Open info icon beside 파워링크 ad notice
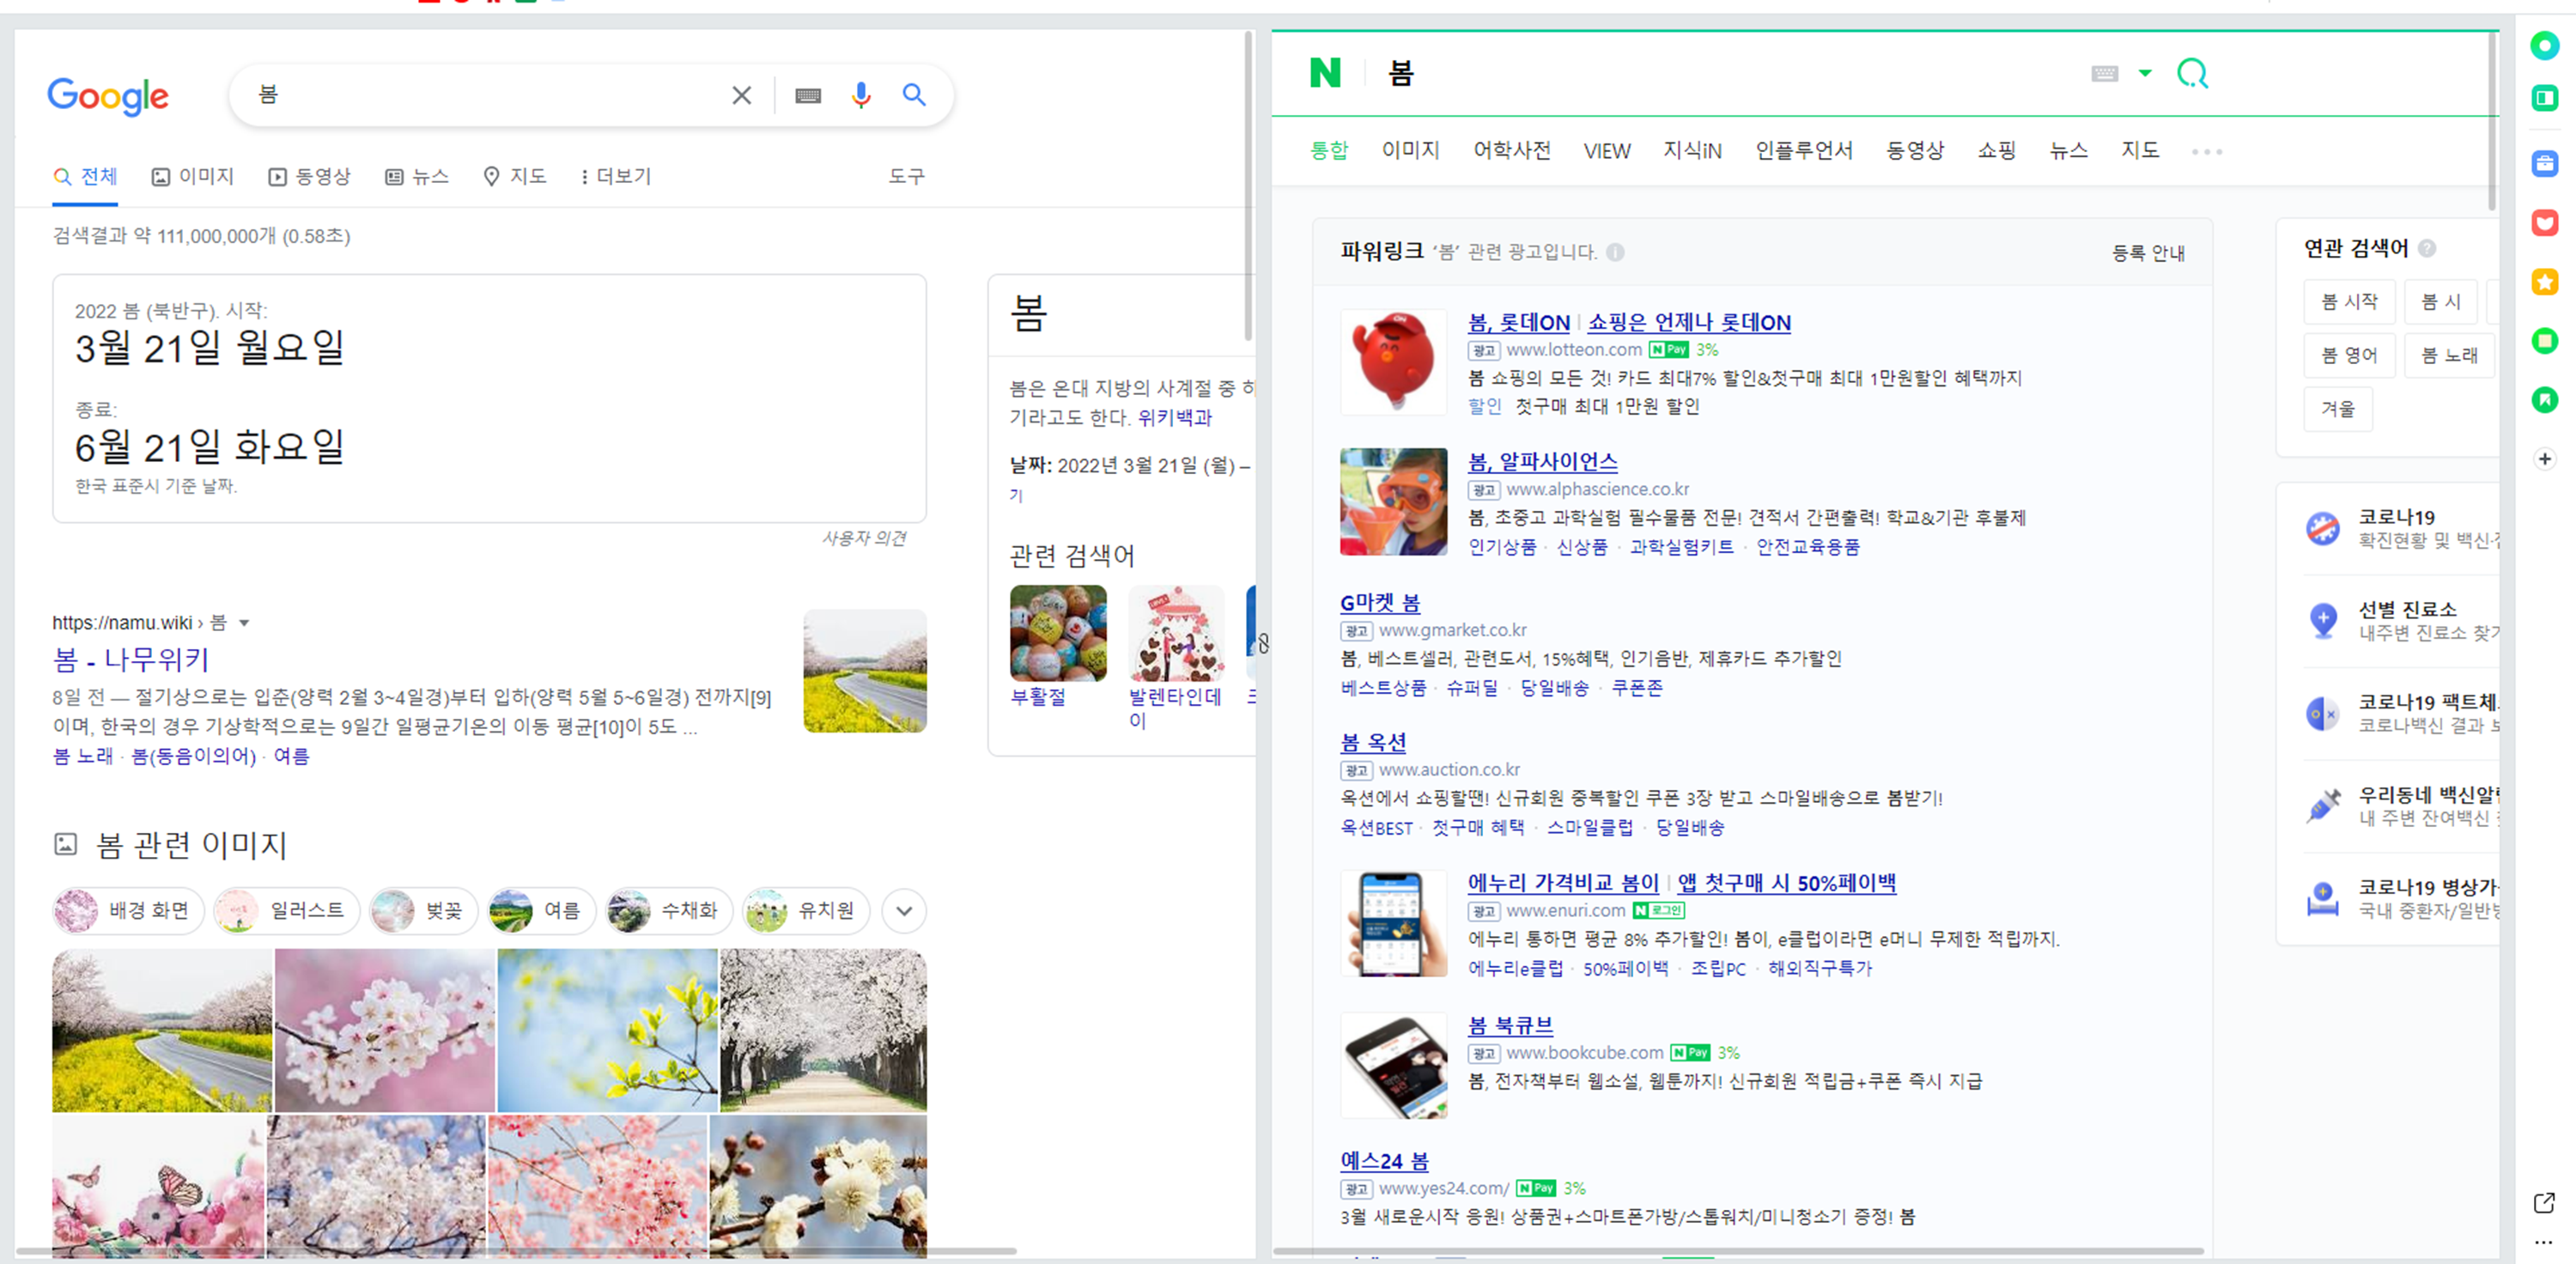Image resolution: width=2576 pixels, height=1264 pixels. click(x=1615, y=252)
